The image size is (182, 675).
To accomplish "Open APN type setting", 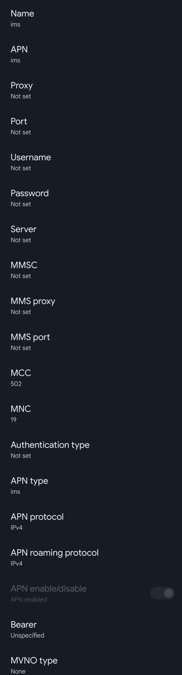I will (x=91, y=486).
